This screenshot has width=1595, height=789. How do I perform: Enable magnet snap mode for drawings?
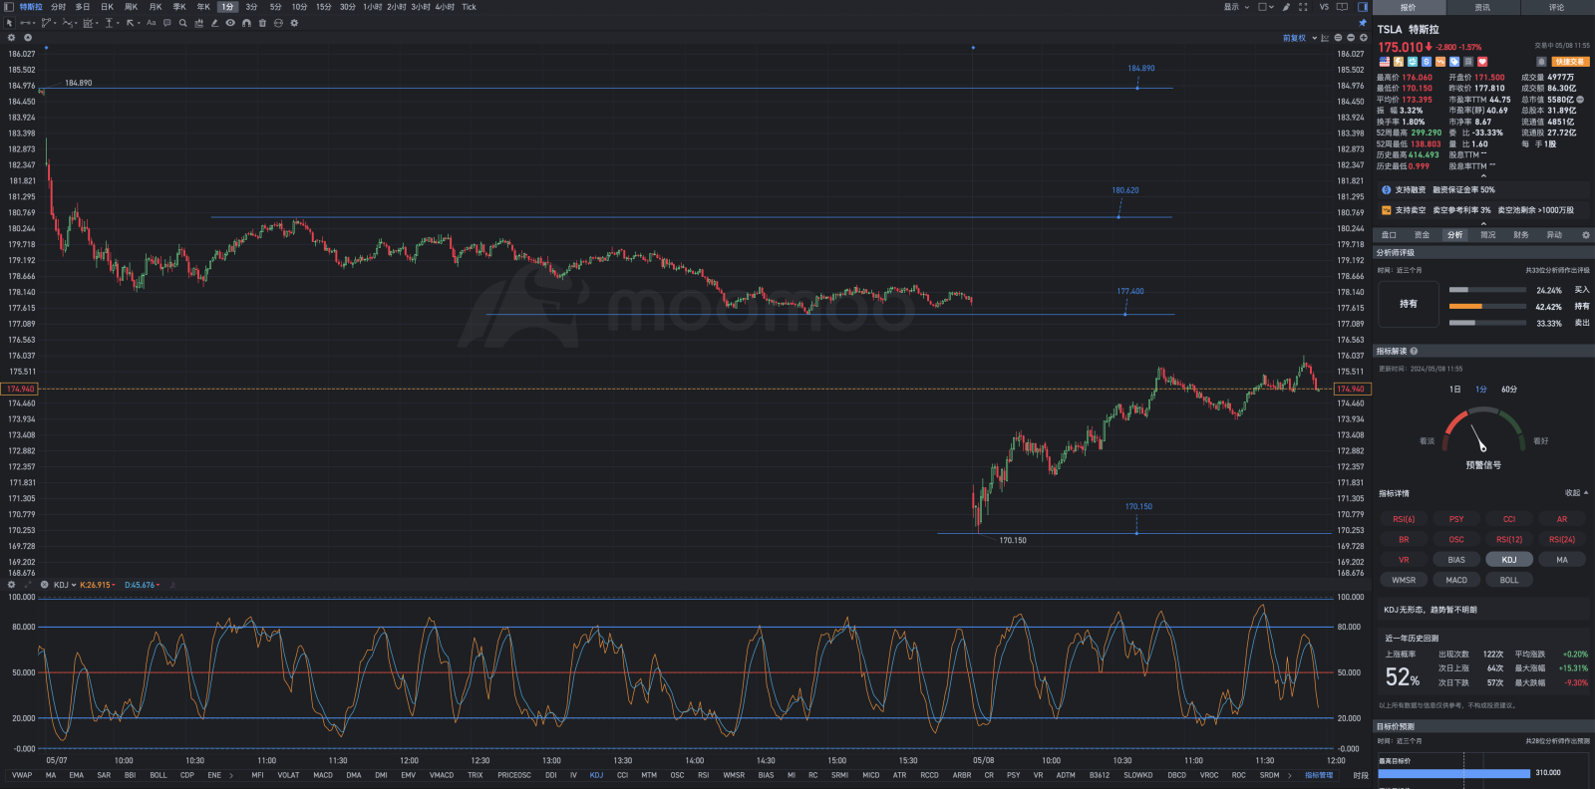[246, 23]
